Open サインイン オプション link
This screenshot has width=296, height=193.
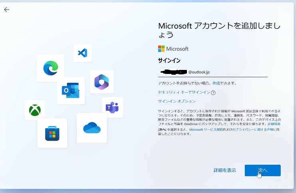coord(177,101)
